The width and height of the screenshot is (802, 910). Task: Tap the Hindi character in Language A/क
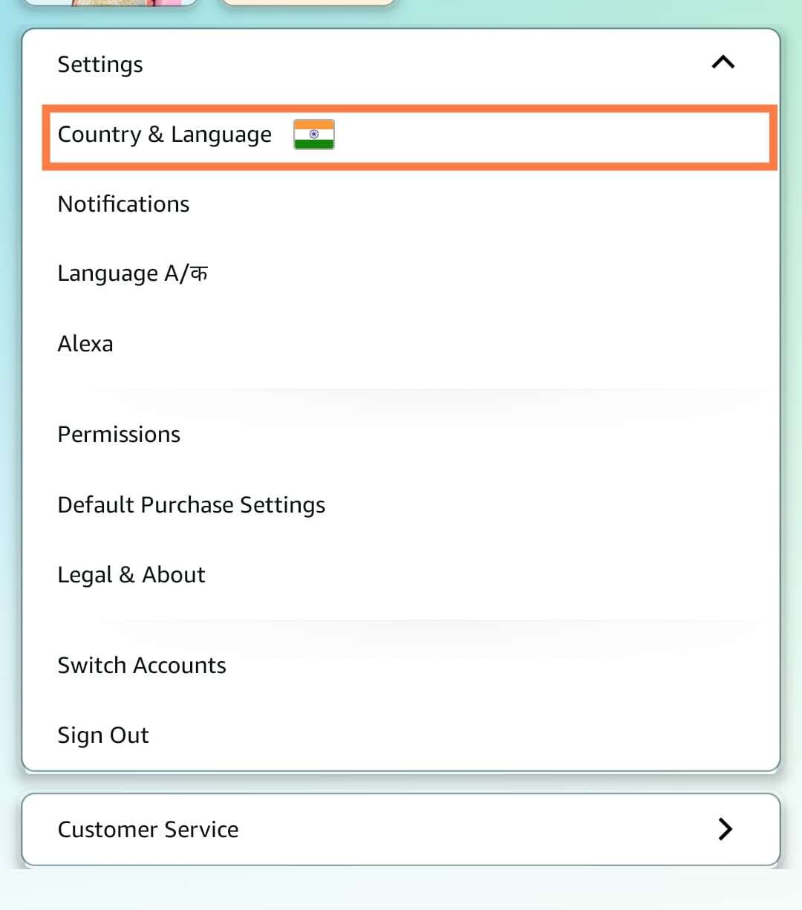(x=198, y=273)
